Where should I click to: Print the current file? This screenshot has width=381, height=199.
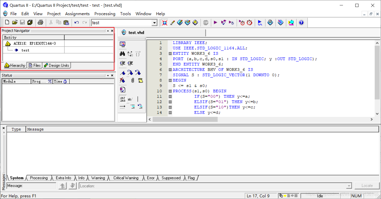pyautogui.click(x=40, y=23)
